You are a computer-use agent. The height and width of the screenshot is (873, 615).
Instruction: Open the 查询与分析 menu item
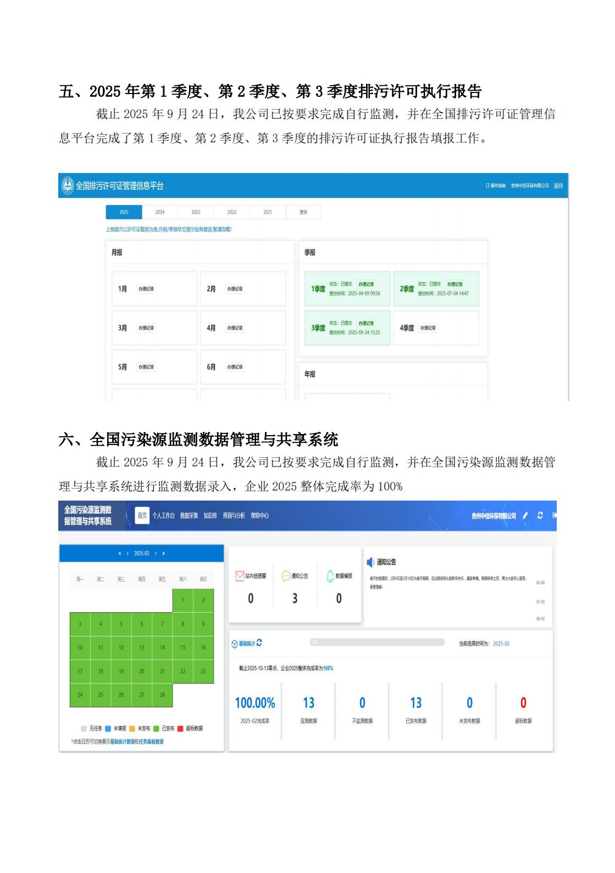(234, 515)
